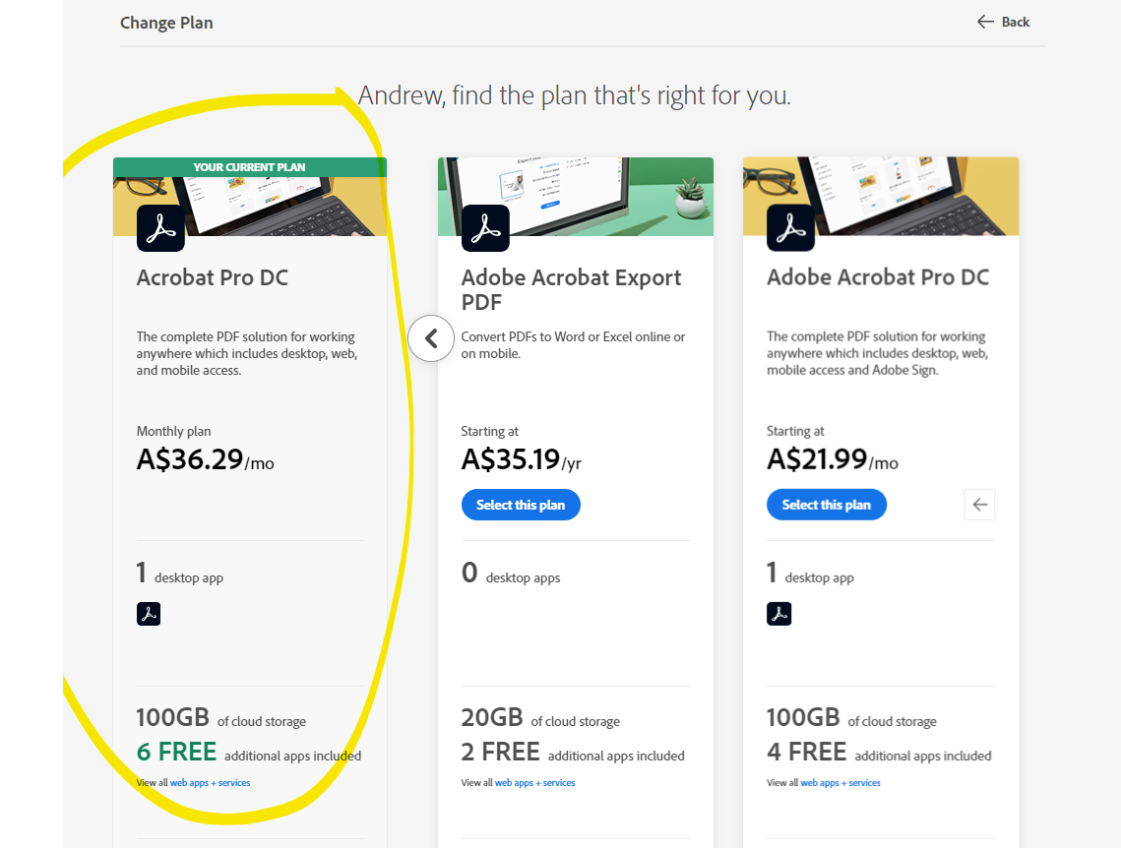Select this plan for Adobe Acrobat Export PDF
This screenshot has height=848, width=1121.
[521, 504]
